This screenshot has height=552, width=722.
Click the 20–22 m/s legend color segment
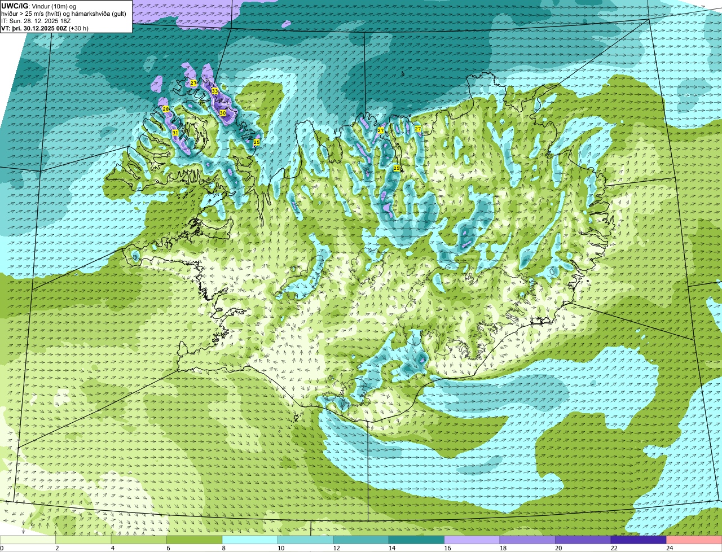click(584, 540)
